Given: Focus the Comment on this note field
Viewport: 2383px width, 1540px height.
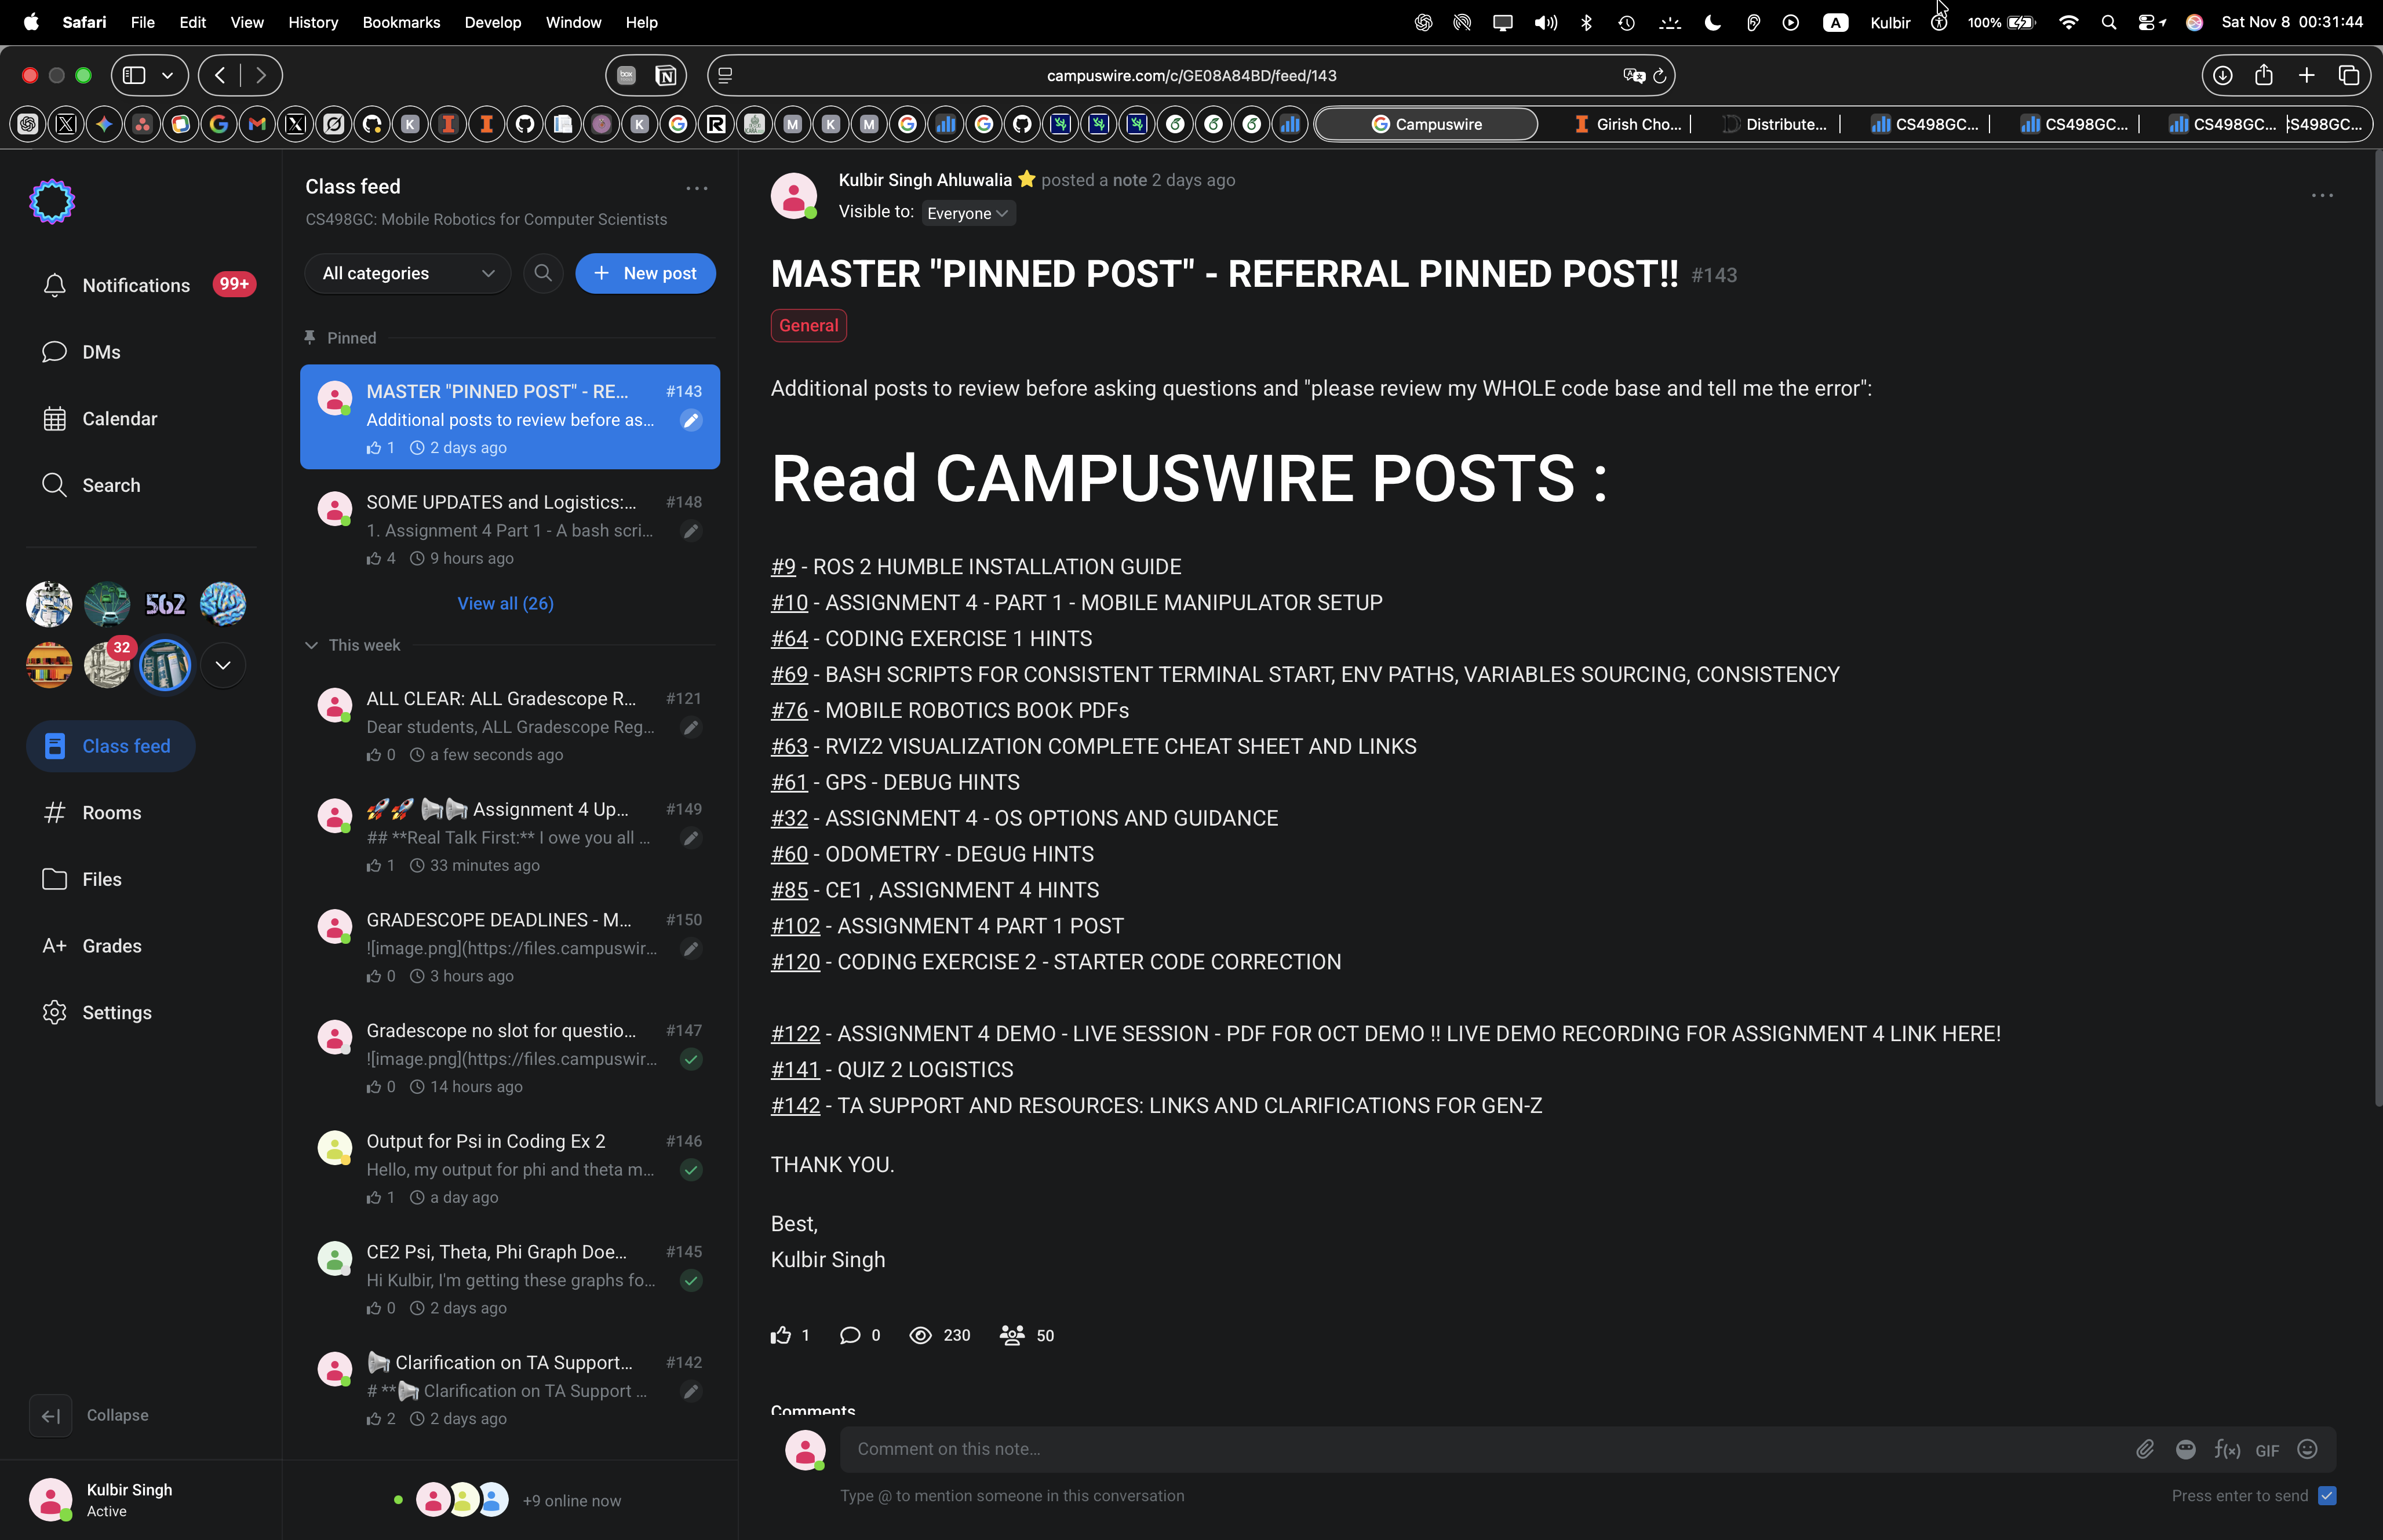Looking at the screenshot, I should [1484, 1449].
